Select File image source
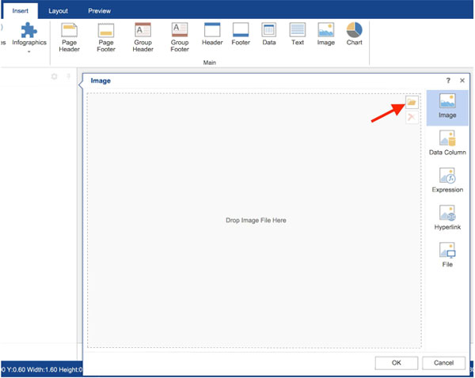475x378 pixels. click(447, 255)
